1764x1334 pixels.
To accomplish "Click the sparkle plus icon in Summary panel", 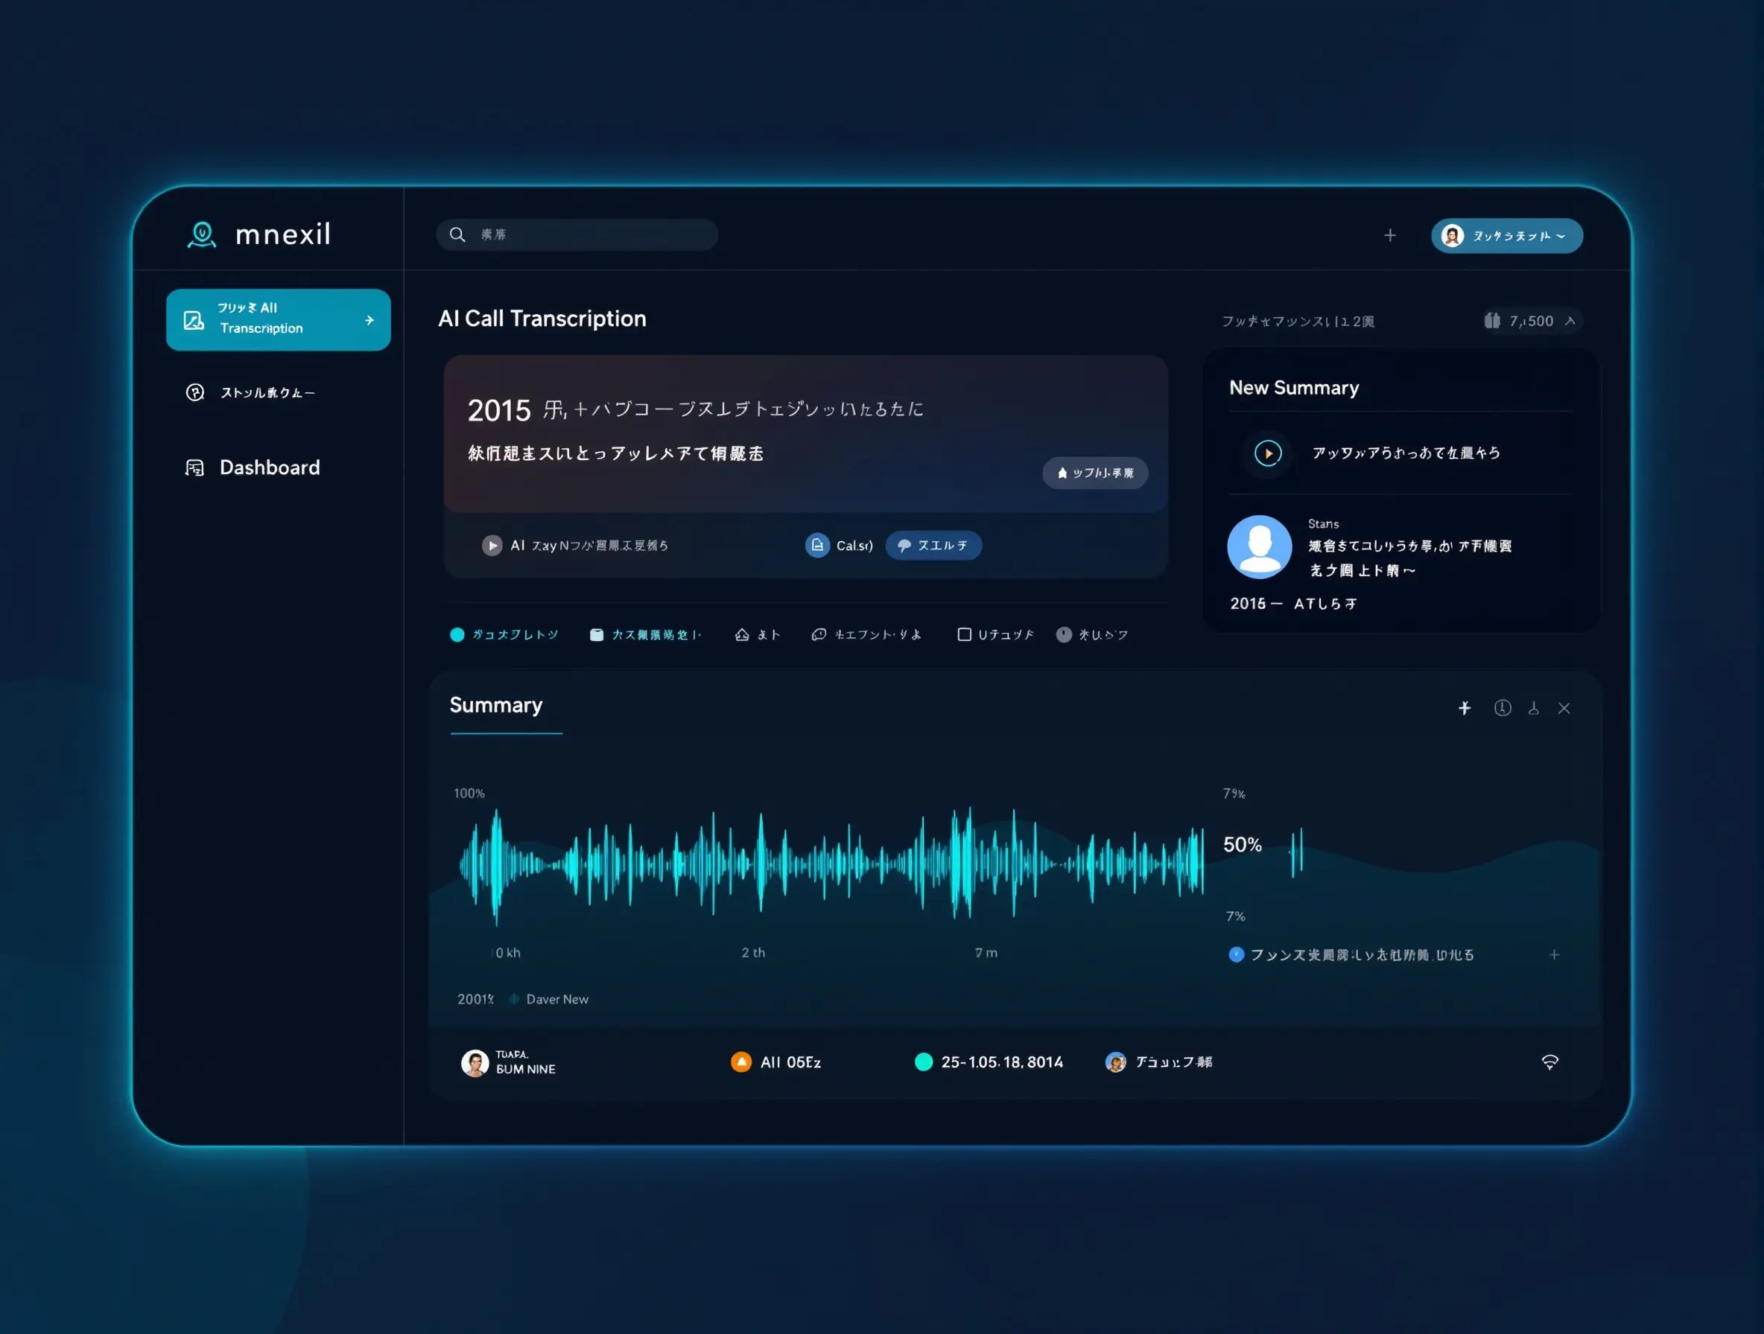I will [x=1464, y=709].
